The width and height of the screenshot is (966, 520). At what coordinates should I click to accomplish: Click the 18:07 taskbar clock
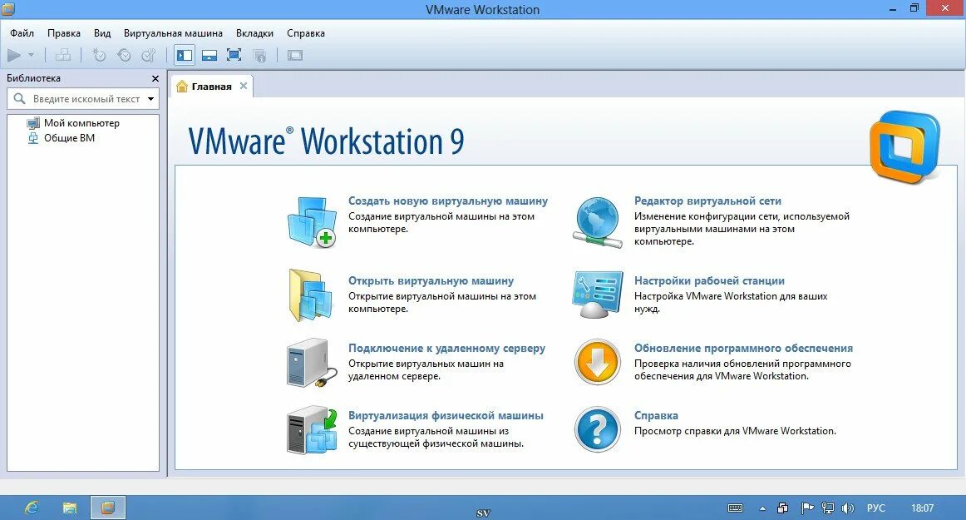click(x=922, y=508)
